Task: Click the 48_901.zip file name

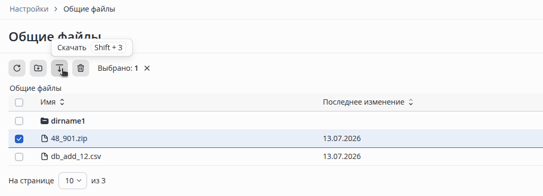Action: pyautogui.click(x=69, y=139)
